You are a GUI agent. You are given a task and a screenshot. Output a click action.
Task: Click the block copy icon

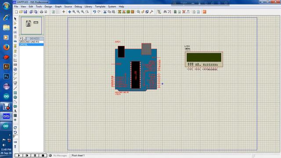(119, 12)
